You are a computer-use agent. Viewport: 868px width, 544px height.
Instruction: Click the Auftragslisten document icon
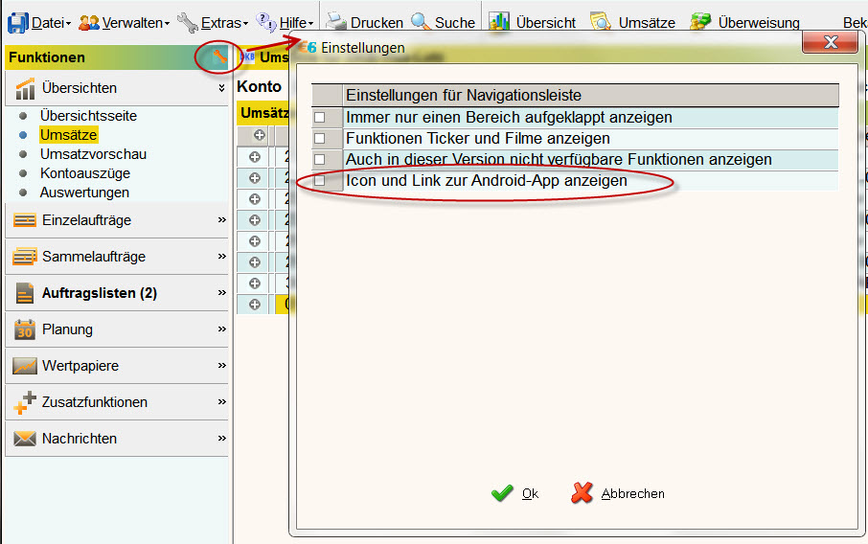tap(24, 293)
